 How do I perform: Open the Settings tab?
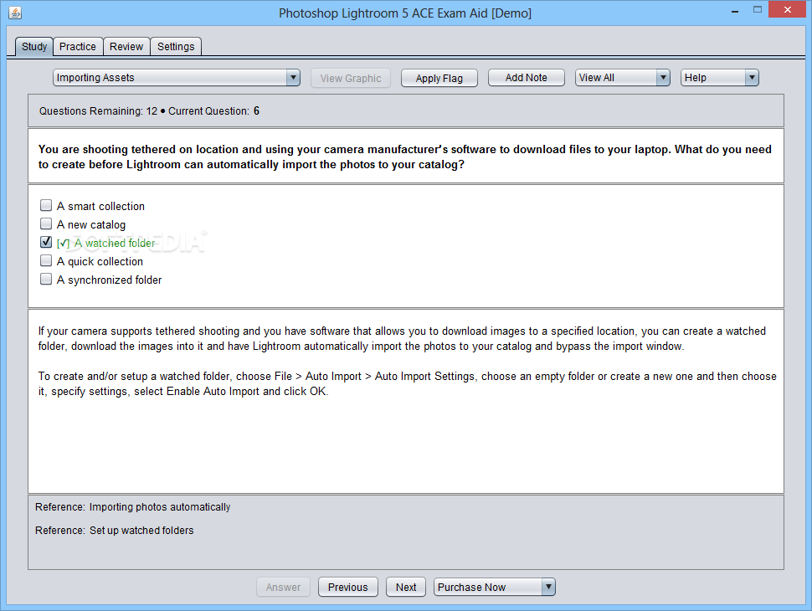tap(176, 47)
